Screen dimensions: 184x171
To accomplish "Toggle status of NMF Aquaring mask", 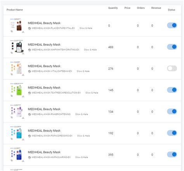I will coord(172,154).
